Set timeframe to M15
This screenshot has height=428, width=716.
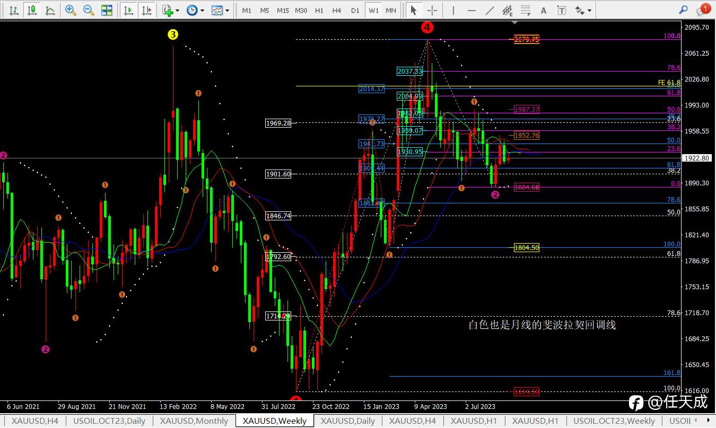coord(283,10)
